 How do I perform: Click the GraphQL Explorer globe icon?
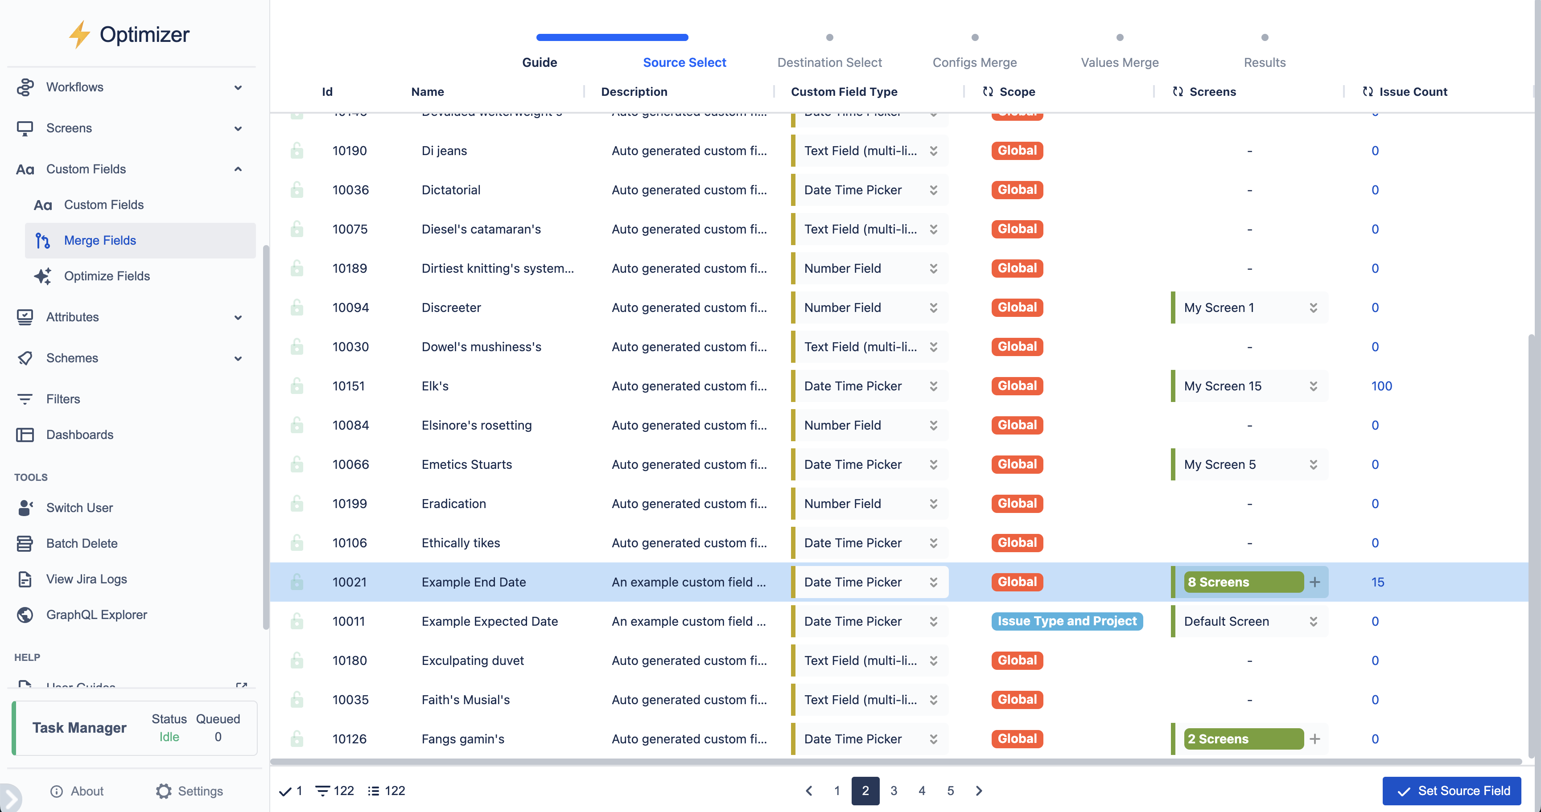pos(25,615)
